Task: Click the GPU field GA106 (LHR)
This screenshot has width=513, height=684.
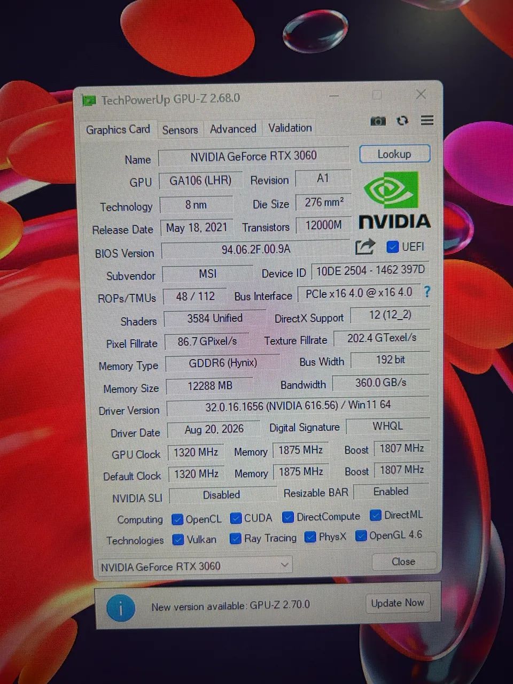Action: click(x=200, y=181)
